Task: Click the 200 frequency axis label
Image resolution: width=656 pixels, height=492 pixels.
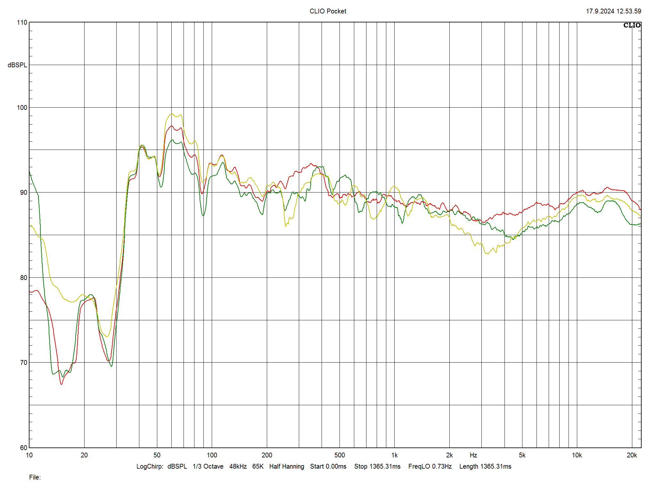Action: [267, 455]
